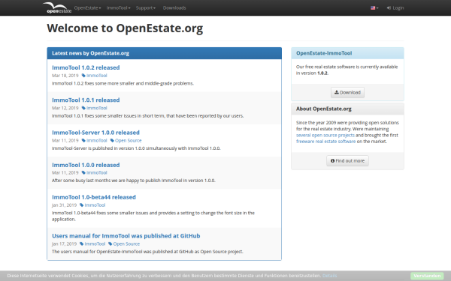Click 'OpenEstate-ImmoTool' panel heading
Viewport: 451px width, 281px height.
324,53
